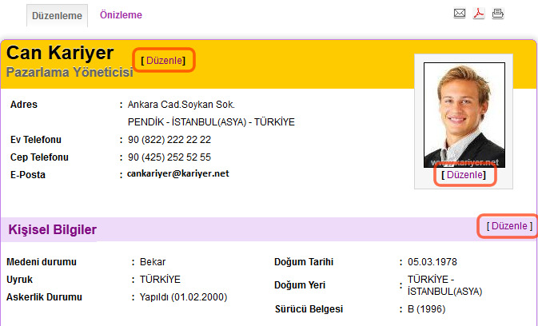Viewport: 538px width, 326px height.
Task: Click home phone 90 (822) 222 22 22
Action: (x=169, y=140)
